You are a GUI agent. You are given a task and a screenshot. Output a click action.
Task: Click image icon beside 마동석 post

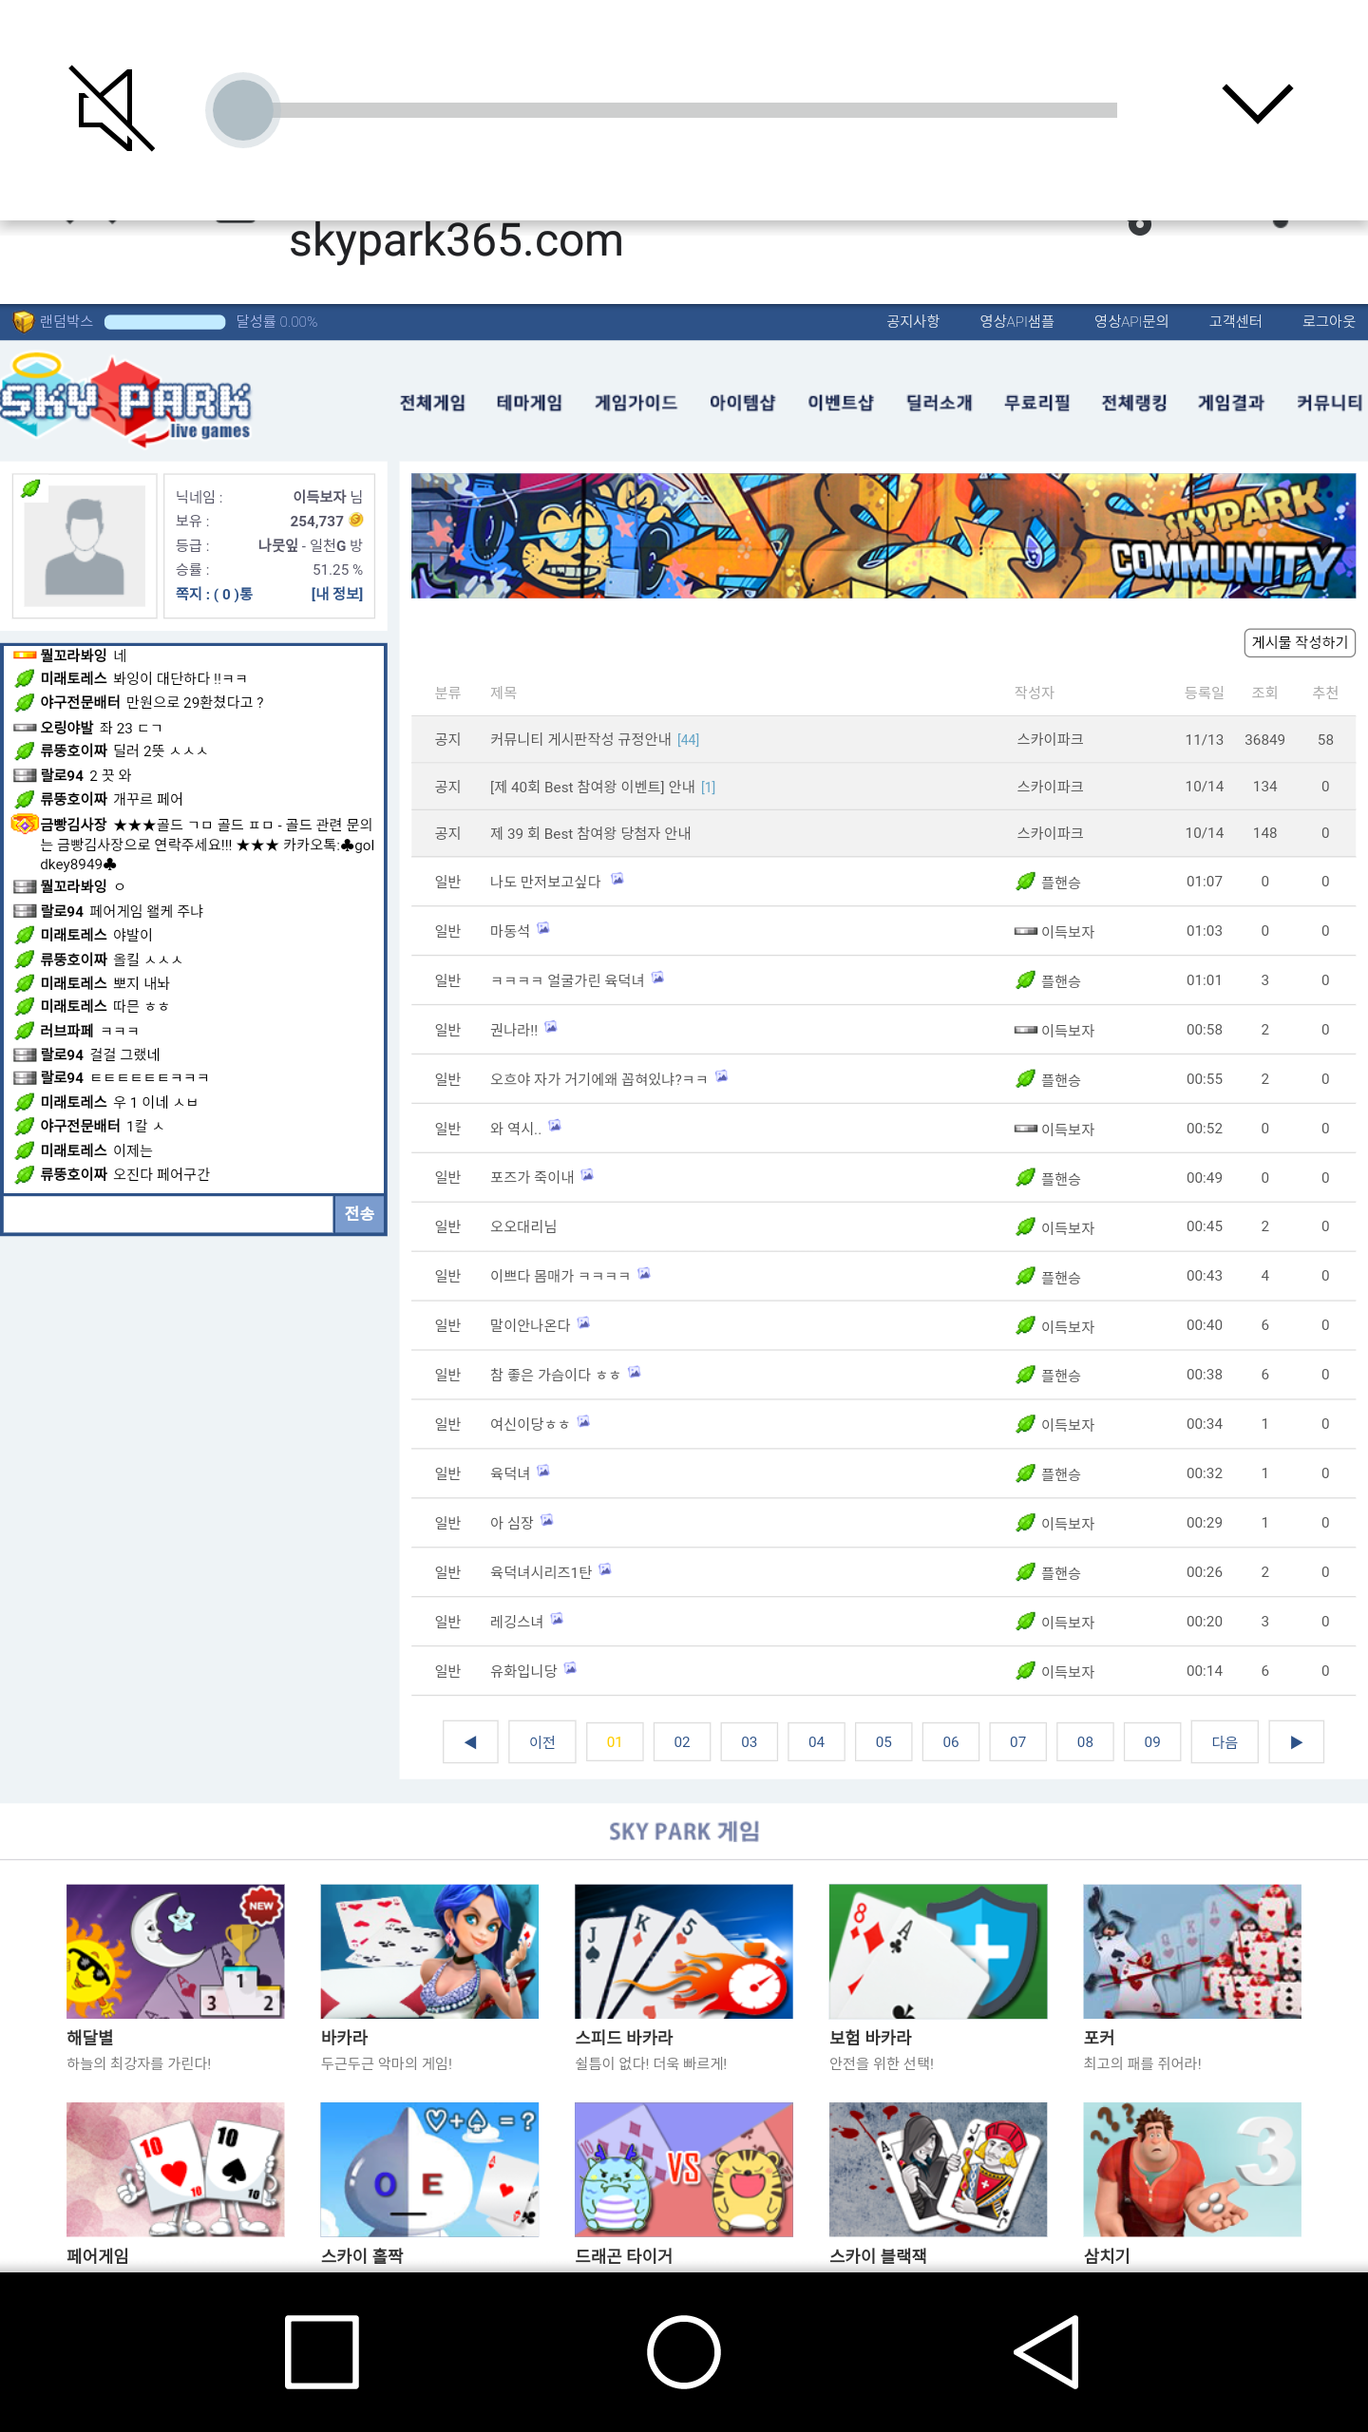point(543,928)
